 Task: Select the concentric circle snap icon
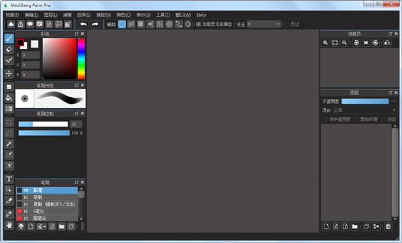point(170,24)
